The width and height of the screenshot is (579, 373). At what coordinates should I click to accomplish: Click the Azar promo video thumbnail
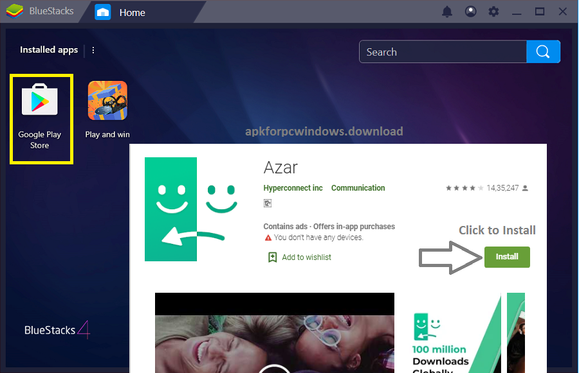pos(274,333)
